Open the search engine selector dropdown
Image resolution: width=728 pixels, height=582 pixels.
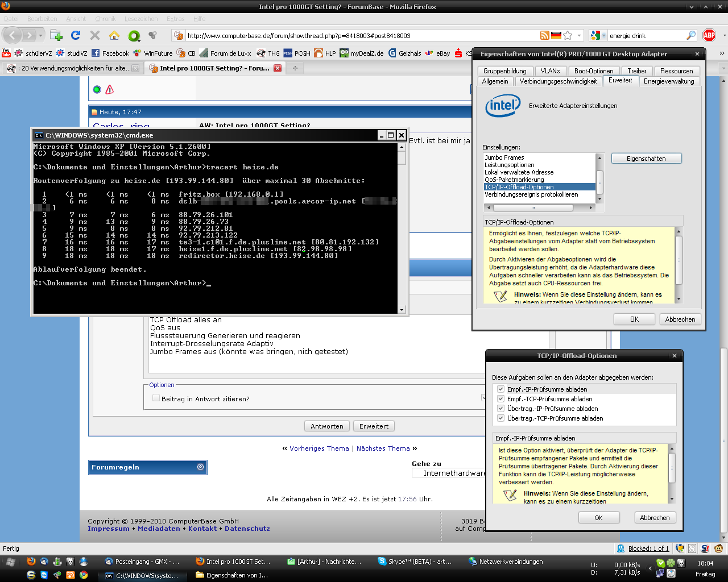(x=603, y=35)
